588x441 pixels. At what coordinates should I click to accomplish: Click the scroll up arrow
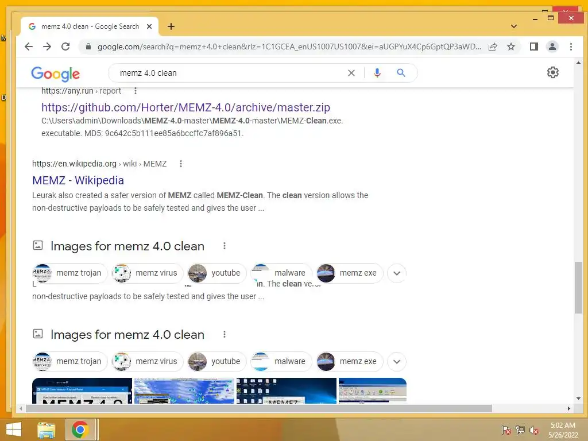[578, 63]
